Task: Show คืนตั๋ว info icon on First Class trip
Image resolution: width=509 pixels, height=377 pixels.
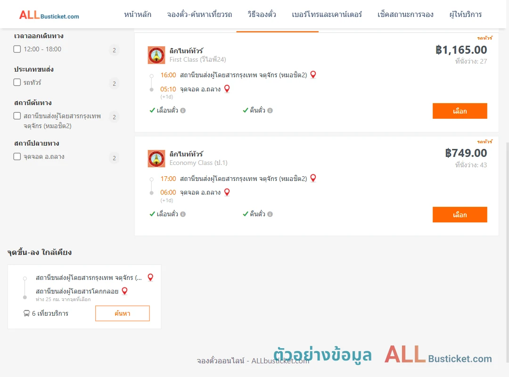Action: point(270,110)
